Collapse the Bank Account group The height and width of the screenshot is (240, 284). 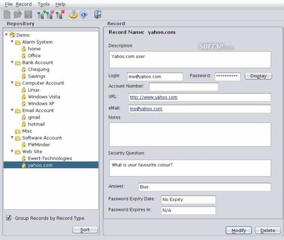12,62
